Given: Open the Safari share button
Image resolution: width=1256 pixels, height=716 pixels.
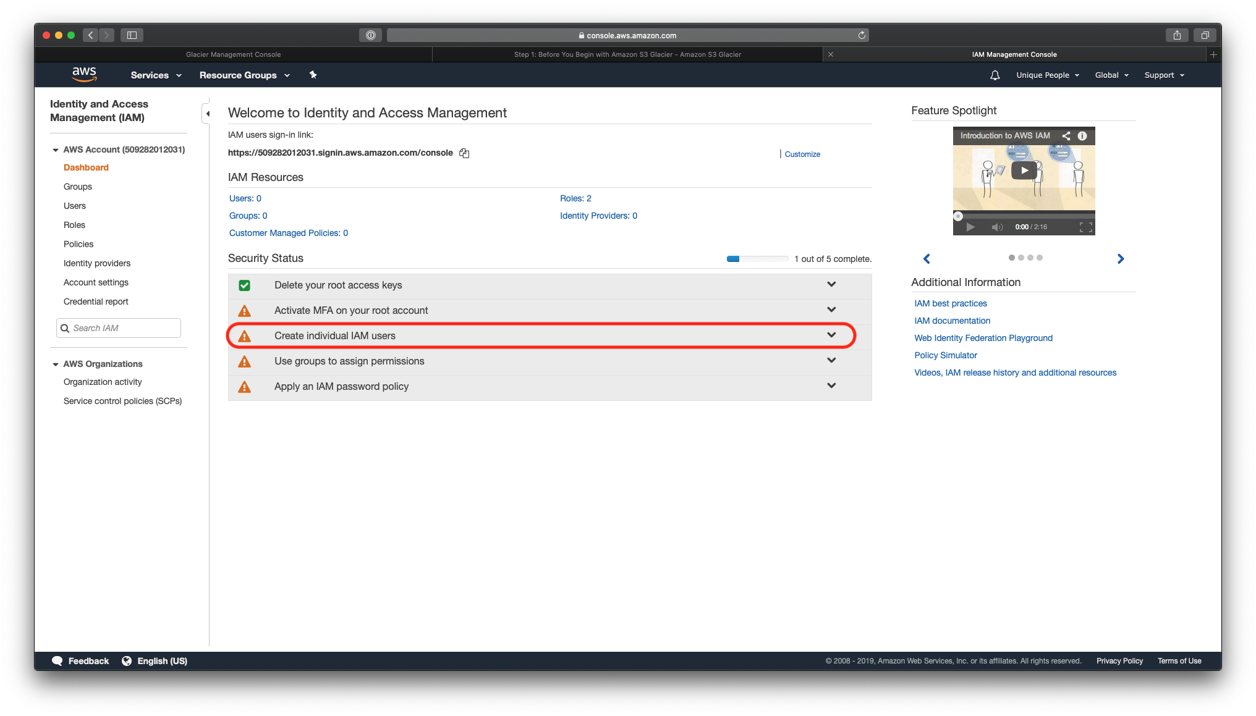Looking at the screenshot, I should [1177, 35].
